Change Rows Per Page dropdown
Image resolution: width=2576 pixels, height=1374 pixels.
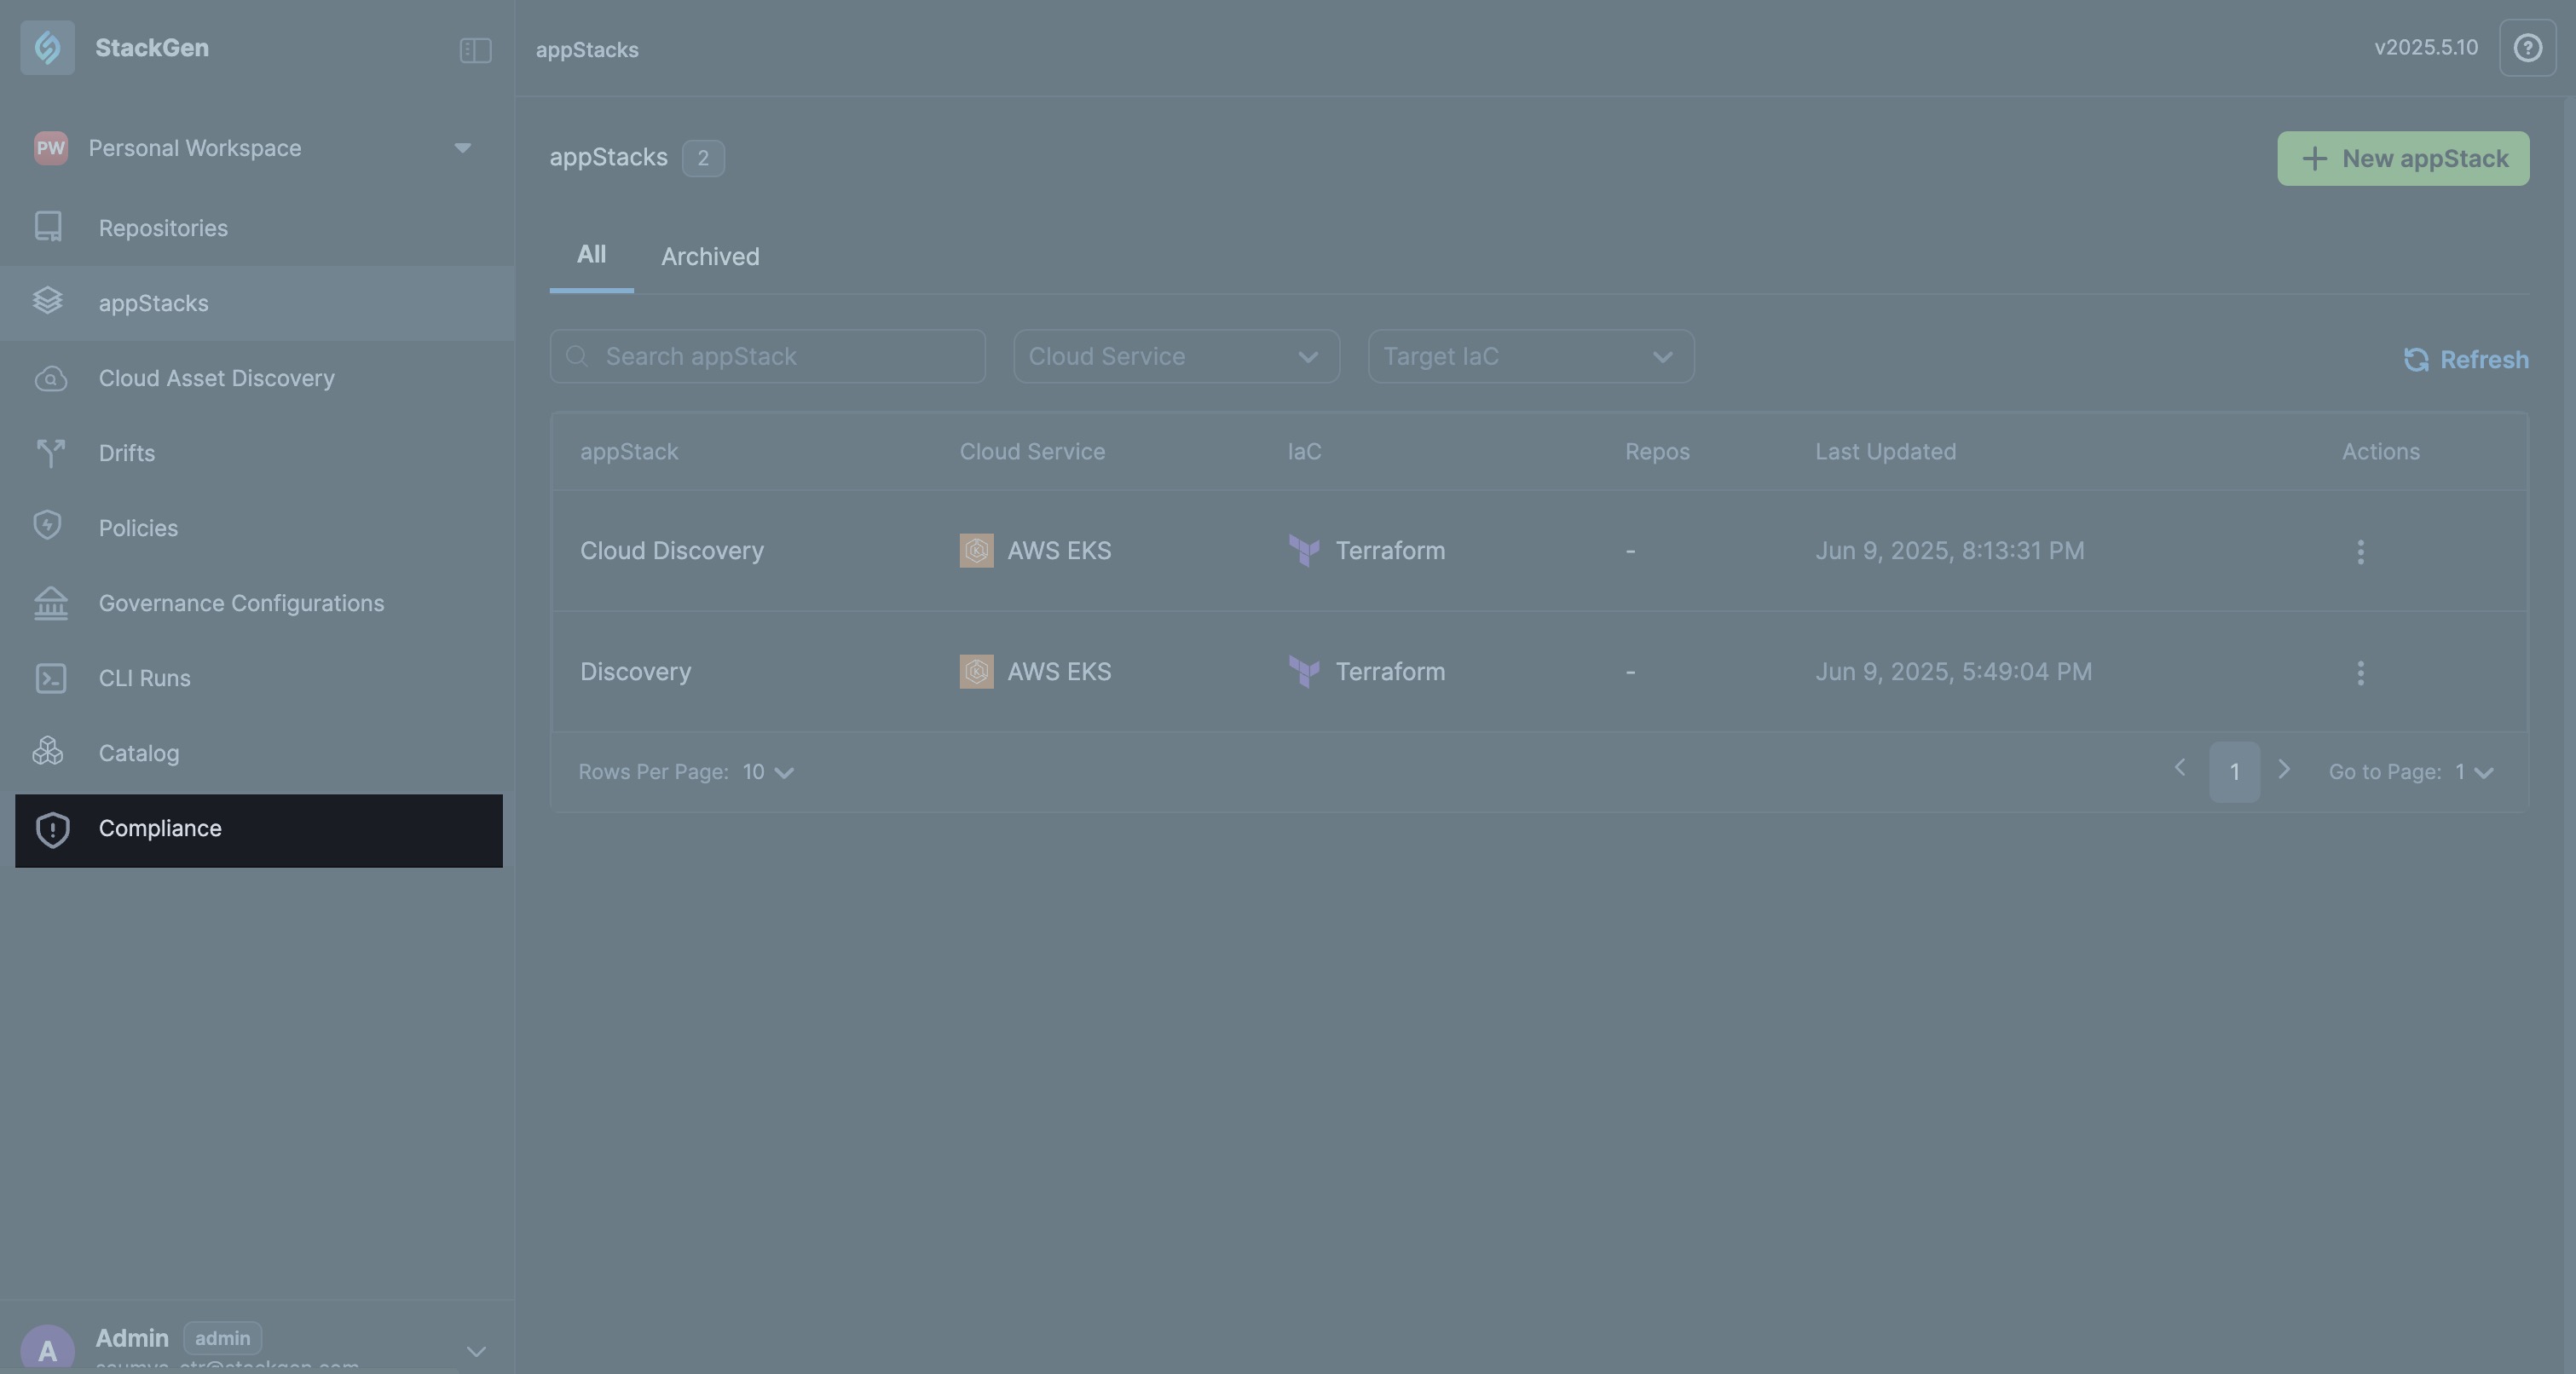768,772
